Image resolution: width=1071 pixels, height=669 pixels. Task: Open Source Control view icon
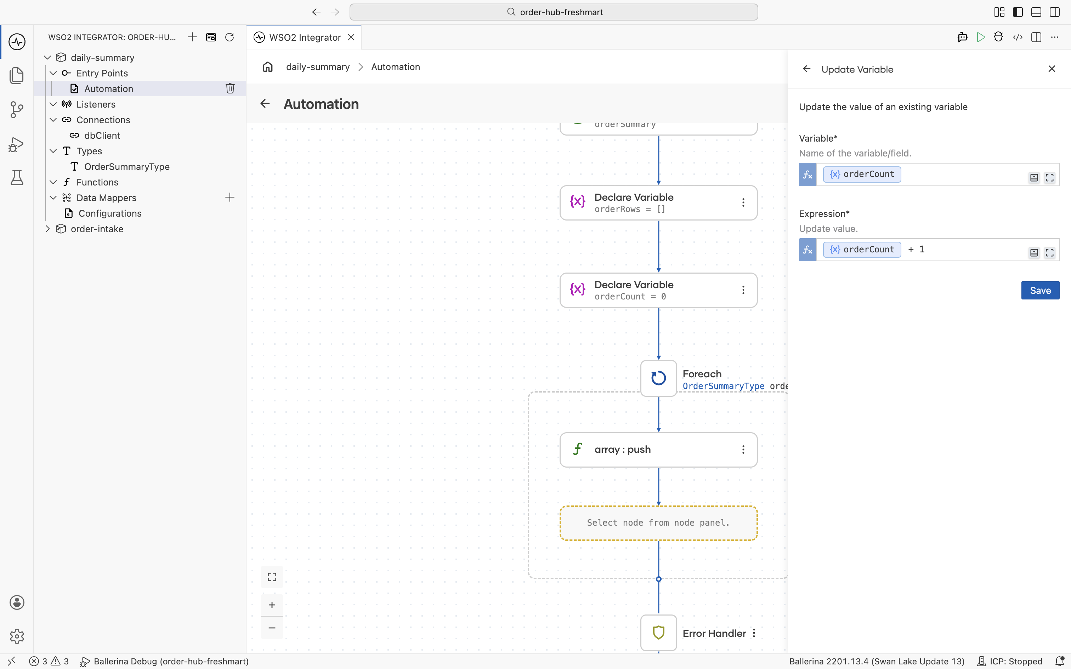17,110
